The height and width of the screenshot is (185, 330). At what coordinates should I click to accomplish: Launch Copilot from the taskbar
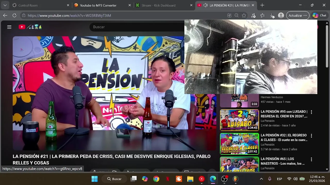(145, 179)
